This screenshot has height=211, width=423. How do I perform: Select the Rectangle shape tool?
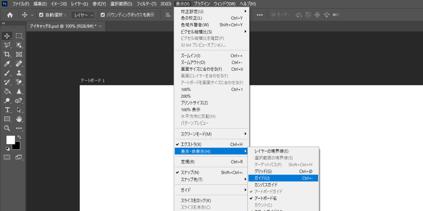click(7, 119)
